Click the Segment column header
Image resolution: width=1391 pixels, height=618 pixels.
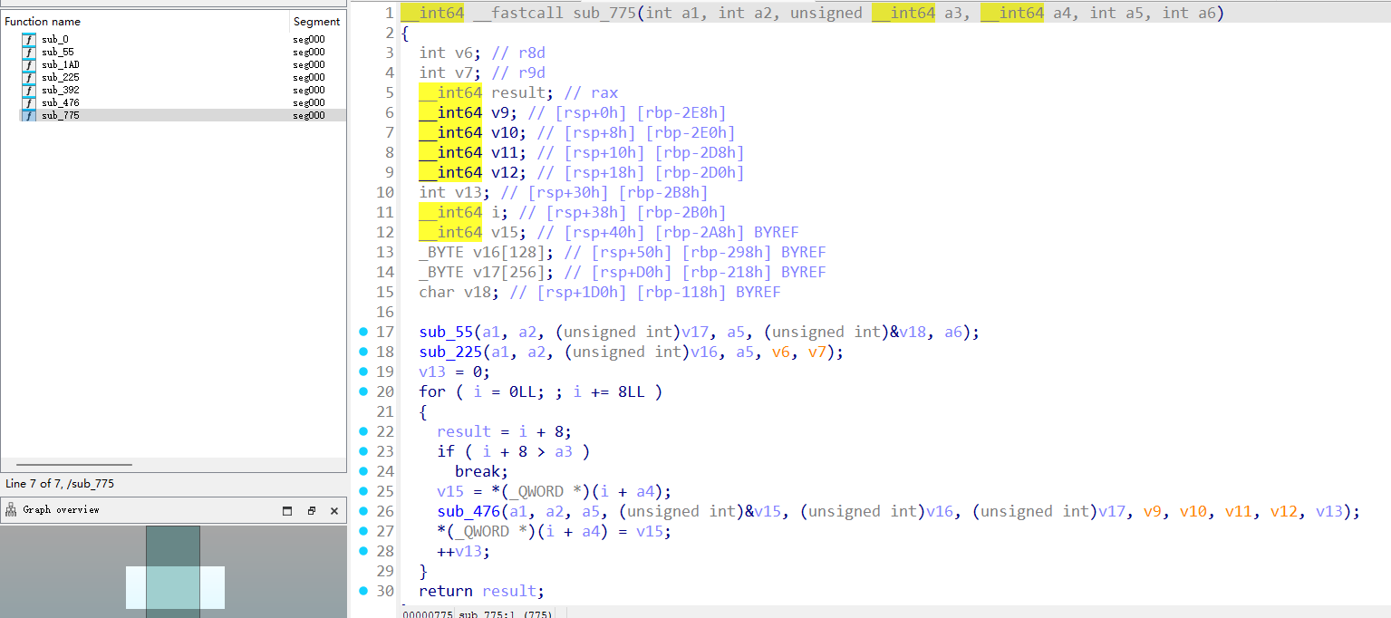pyautogui.click(x=315, y=21)
